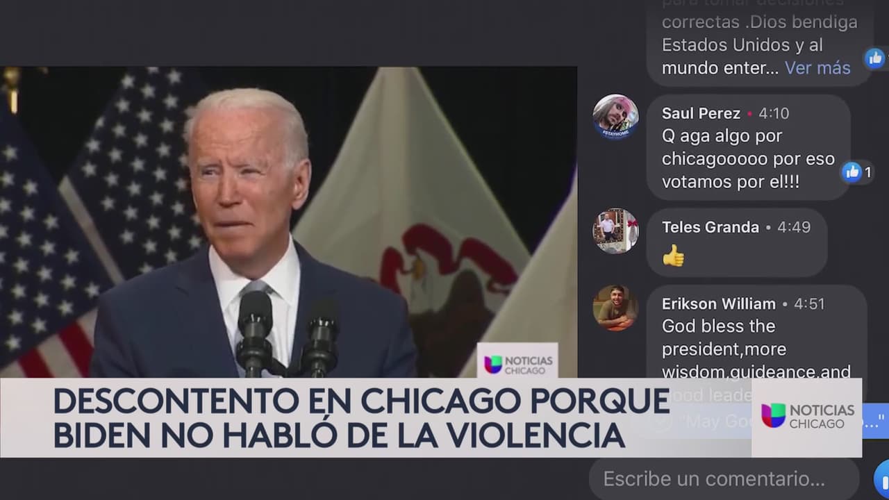The image size is (889, 500).
Task: Click Saul Perez's comment text bubble
Action: pos(749,147)
